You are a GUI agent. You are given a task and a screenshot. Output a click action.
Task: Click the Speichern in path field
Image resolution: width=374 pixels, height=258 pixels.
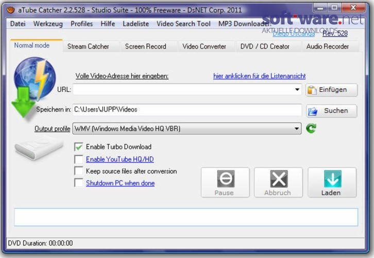187,109
